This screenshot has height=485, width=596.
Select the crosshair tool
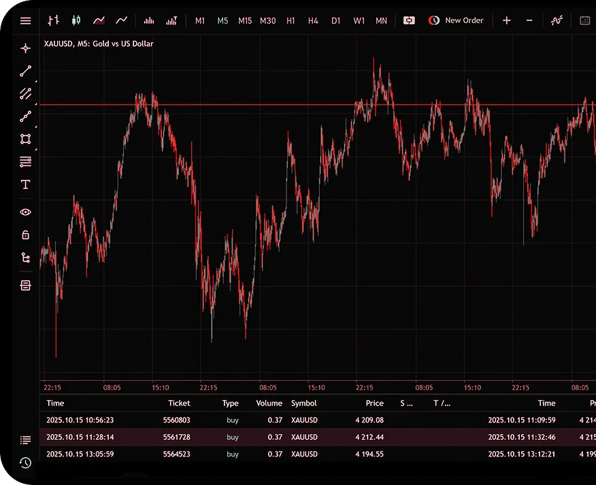pyautogui.click(x=25, y=48)
